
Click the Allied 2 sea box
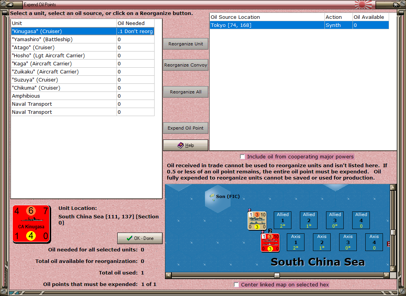point(309,220)
